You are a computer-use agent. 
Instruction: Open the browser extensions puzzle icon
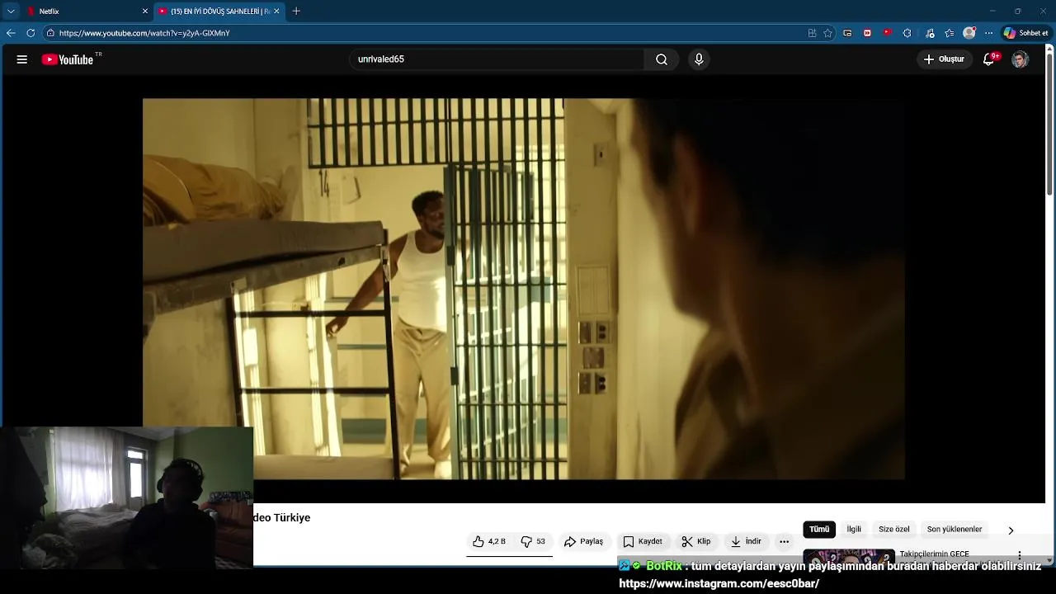(907, 33)
